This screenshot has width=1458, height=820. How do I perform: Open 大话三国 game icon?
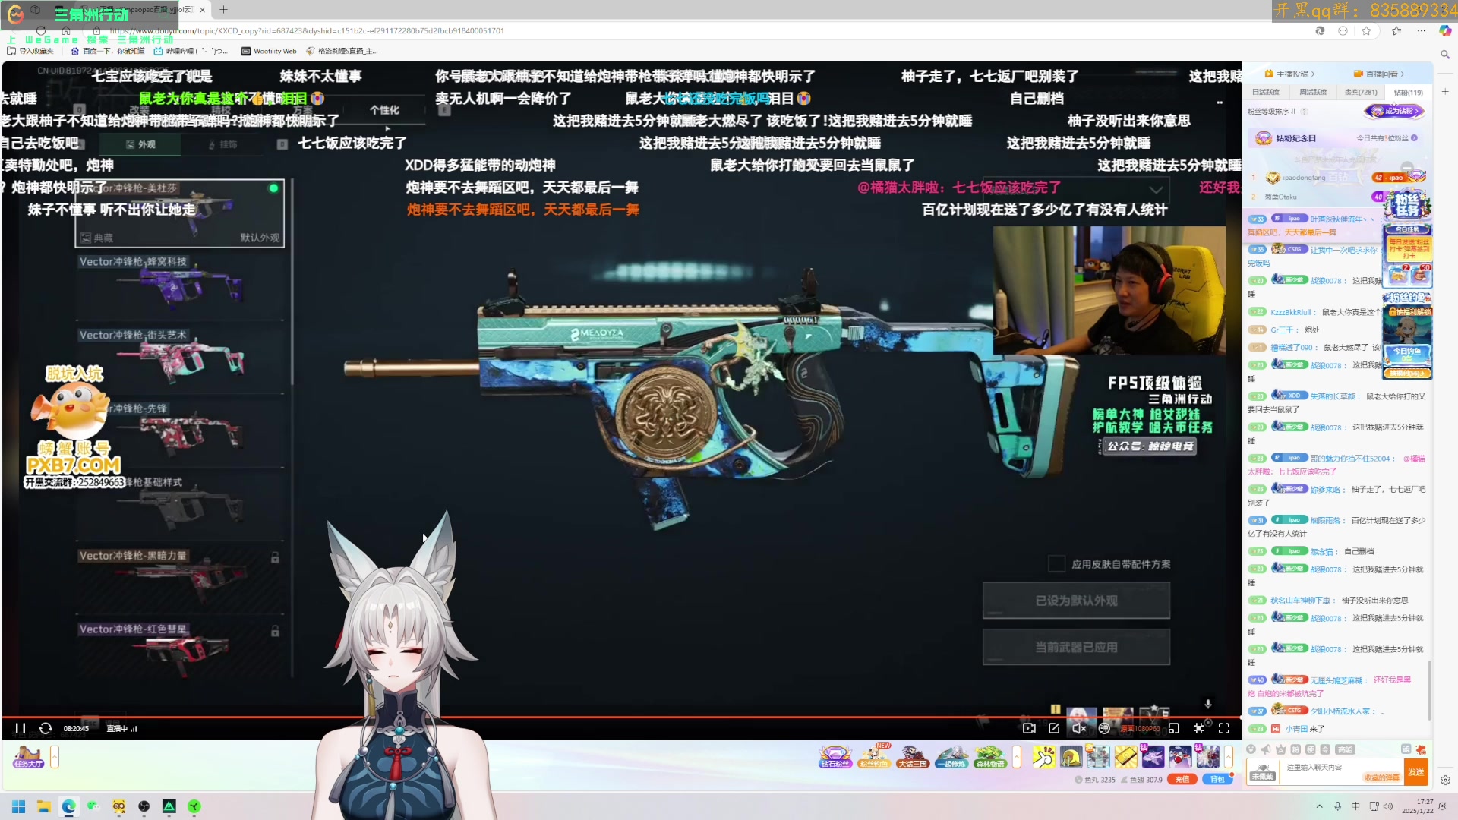click(913, 757)
